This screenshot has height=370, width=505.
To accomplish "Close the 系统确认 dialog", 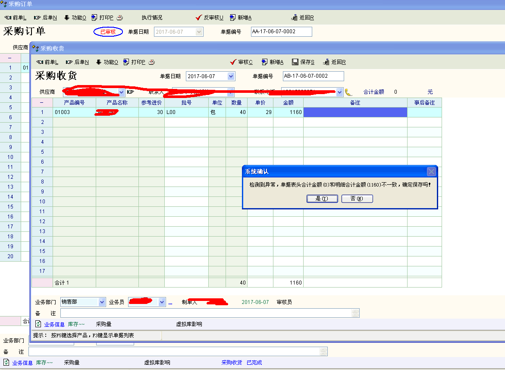I will tap(431, 171).
